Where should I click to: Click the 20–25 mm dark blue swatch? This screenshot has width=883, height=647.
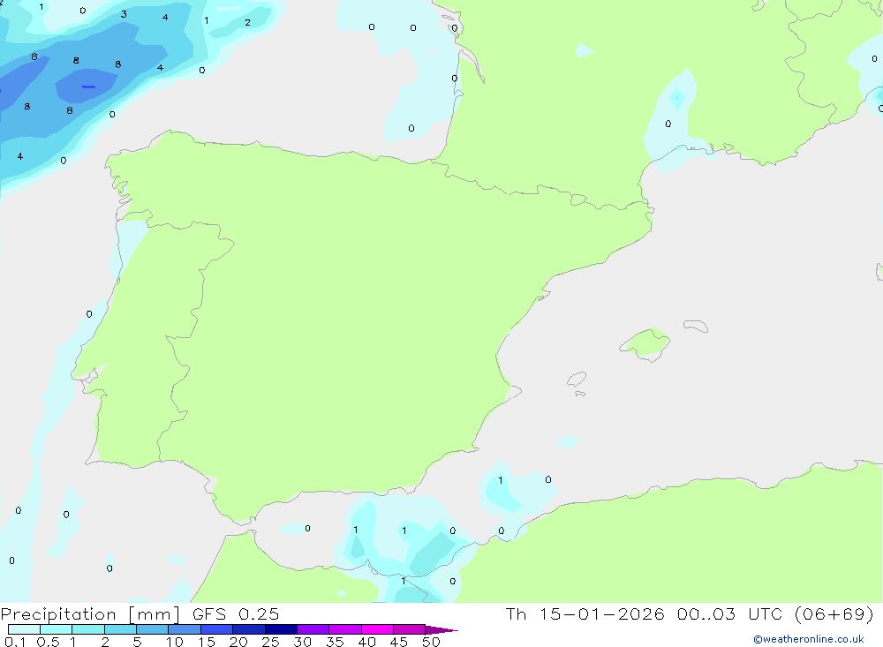coord(248,629)
